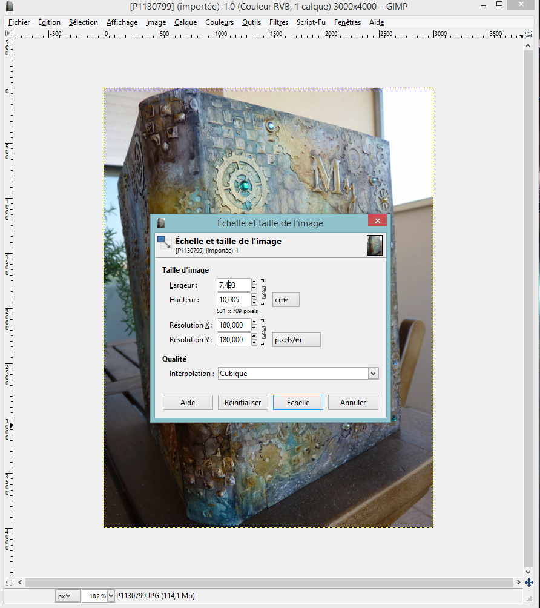Screen dimensions: 540x608
Task: Open the Filtres menu
Action: [x=278, y=22]
